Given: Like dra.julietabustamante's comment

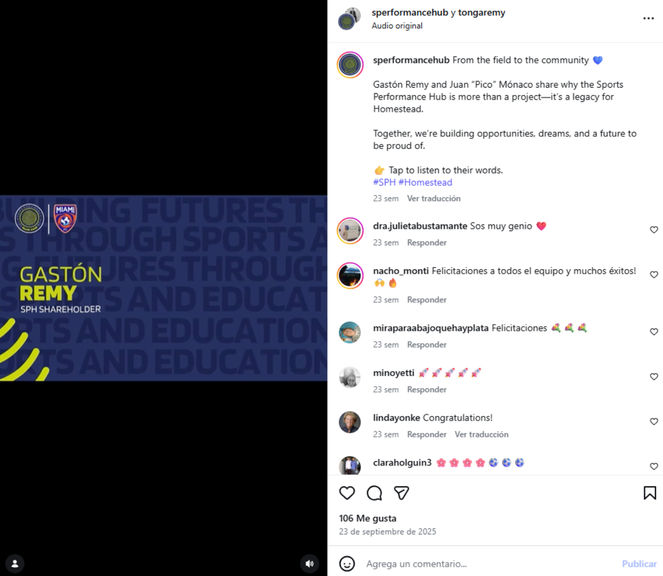Looking at the screenshot, I should [x=654, y=230].
